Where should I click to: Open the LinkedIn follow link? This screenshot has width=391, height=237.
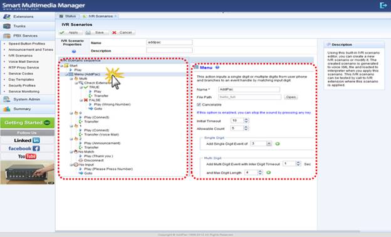[27, 140]
